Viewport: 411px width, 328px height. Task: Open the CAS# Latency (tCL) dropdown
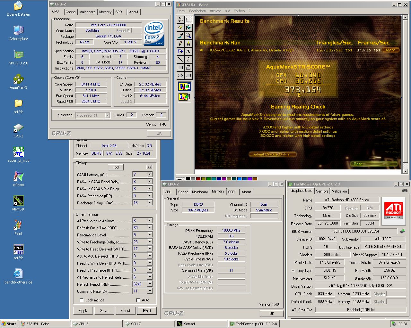click(150, 175)
